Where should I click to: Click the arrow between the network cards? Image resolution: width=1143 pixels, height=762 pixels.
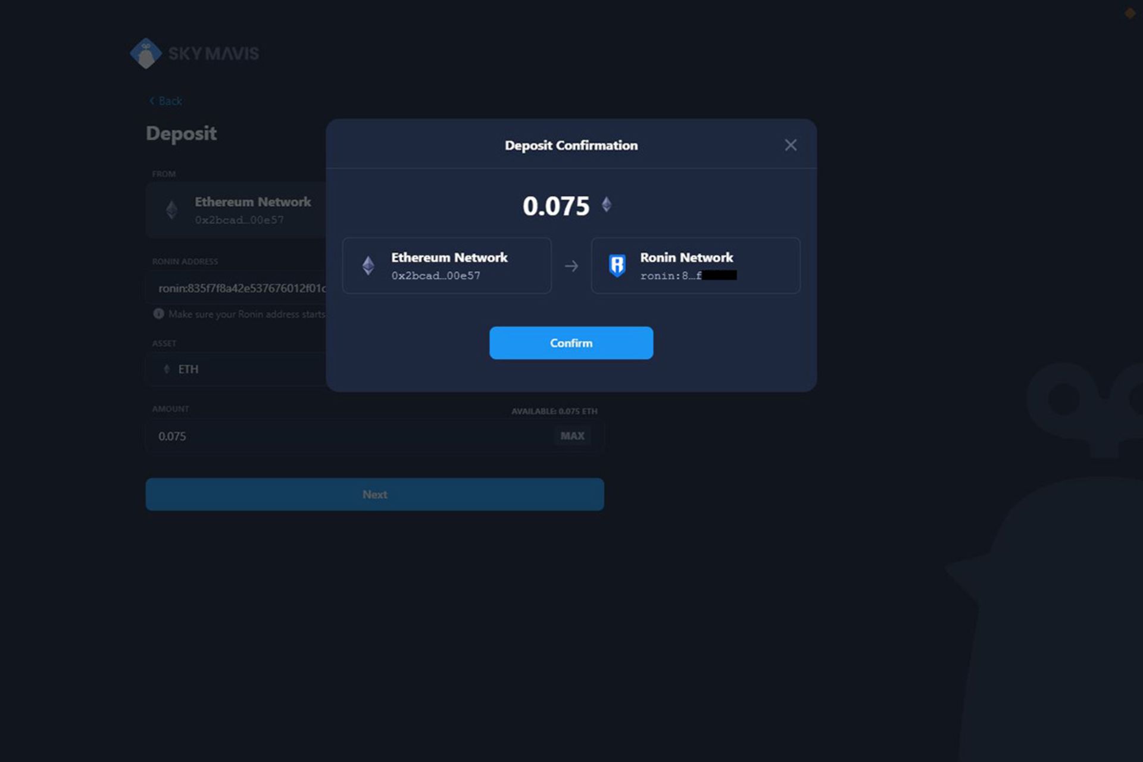[571, 266]
